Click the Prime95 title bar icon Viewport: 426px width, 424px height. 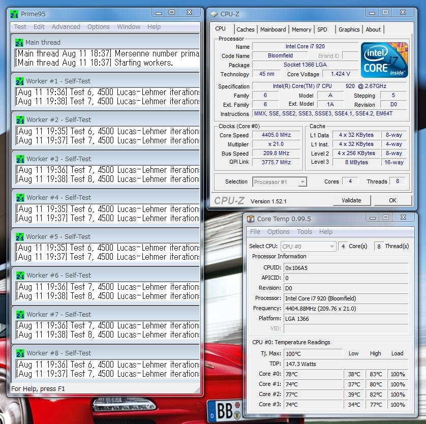click(15, 14)
